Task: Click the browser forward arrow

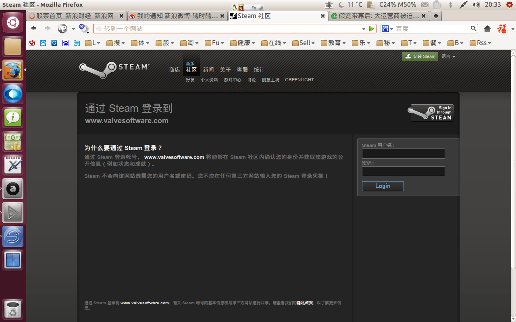Action: pyautogui.click(x=48, y=29)
